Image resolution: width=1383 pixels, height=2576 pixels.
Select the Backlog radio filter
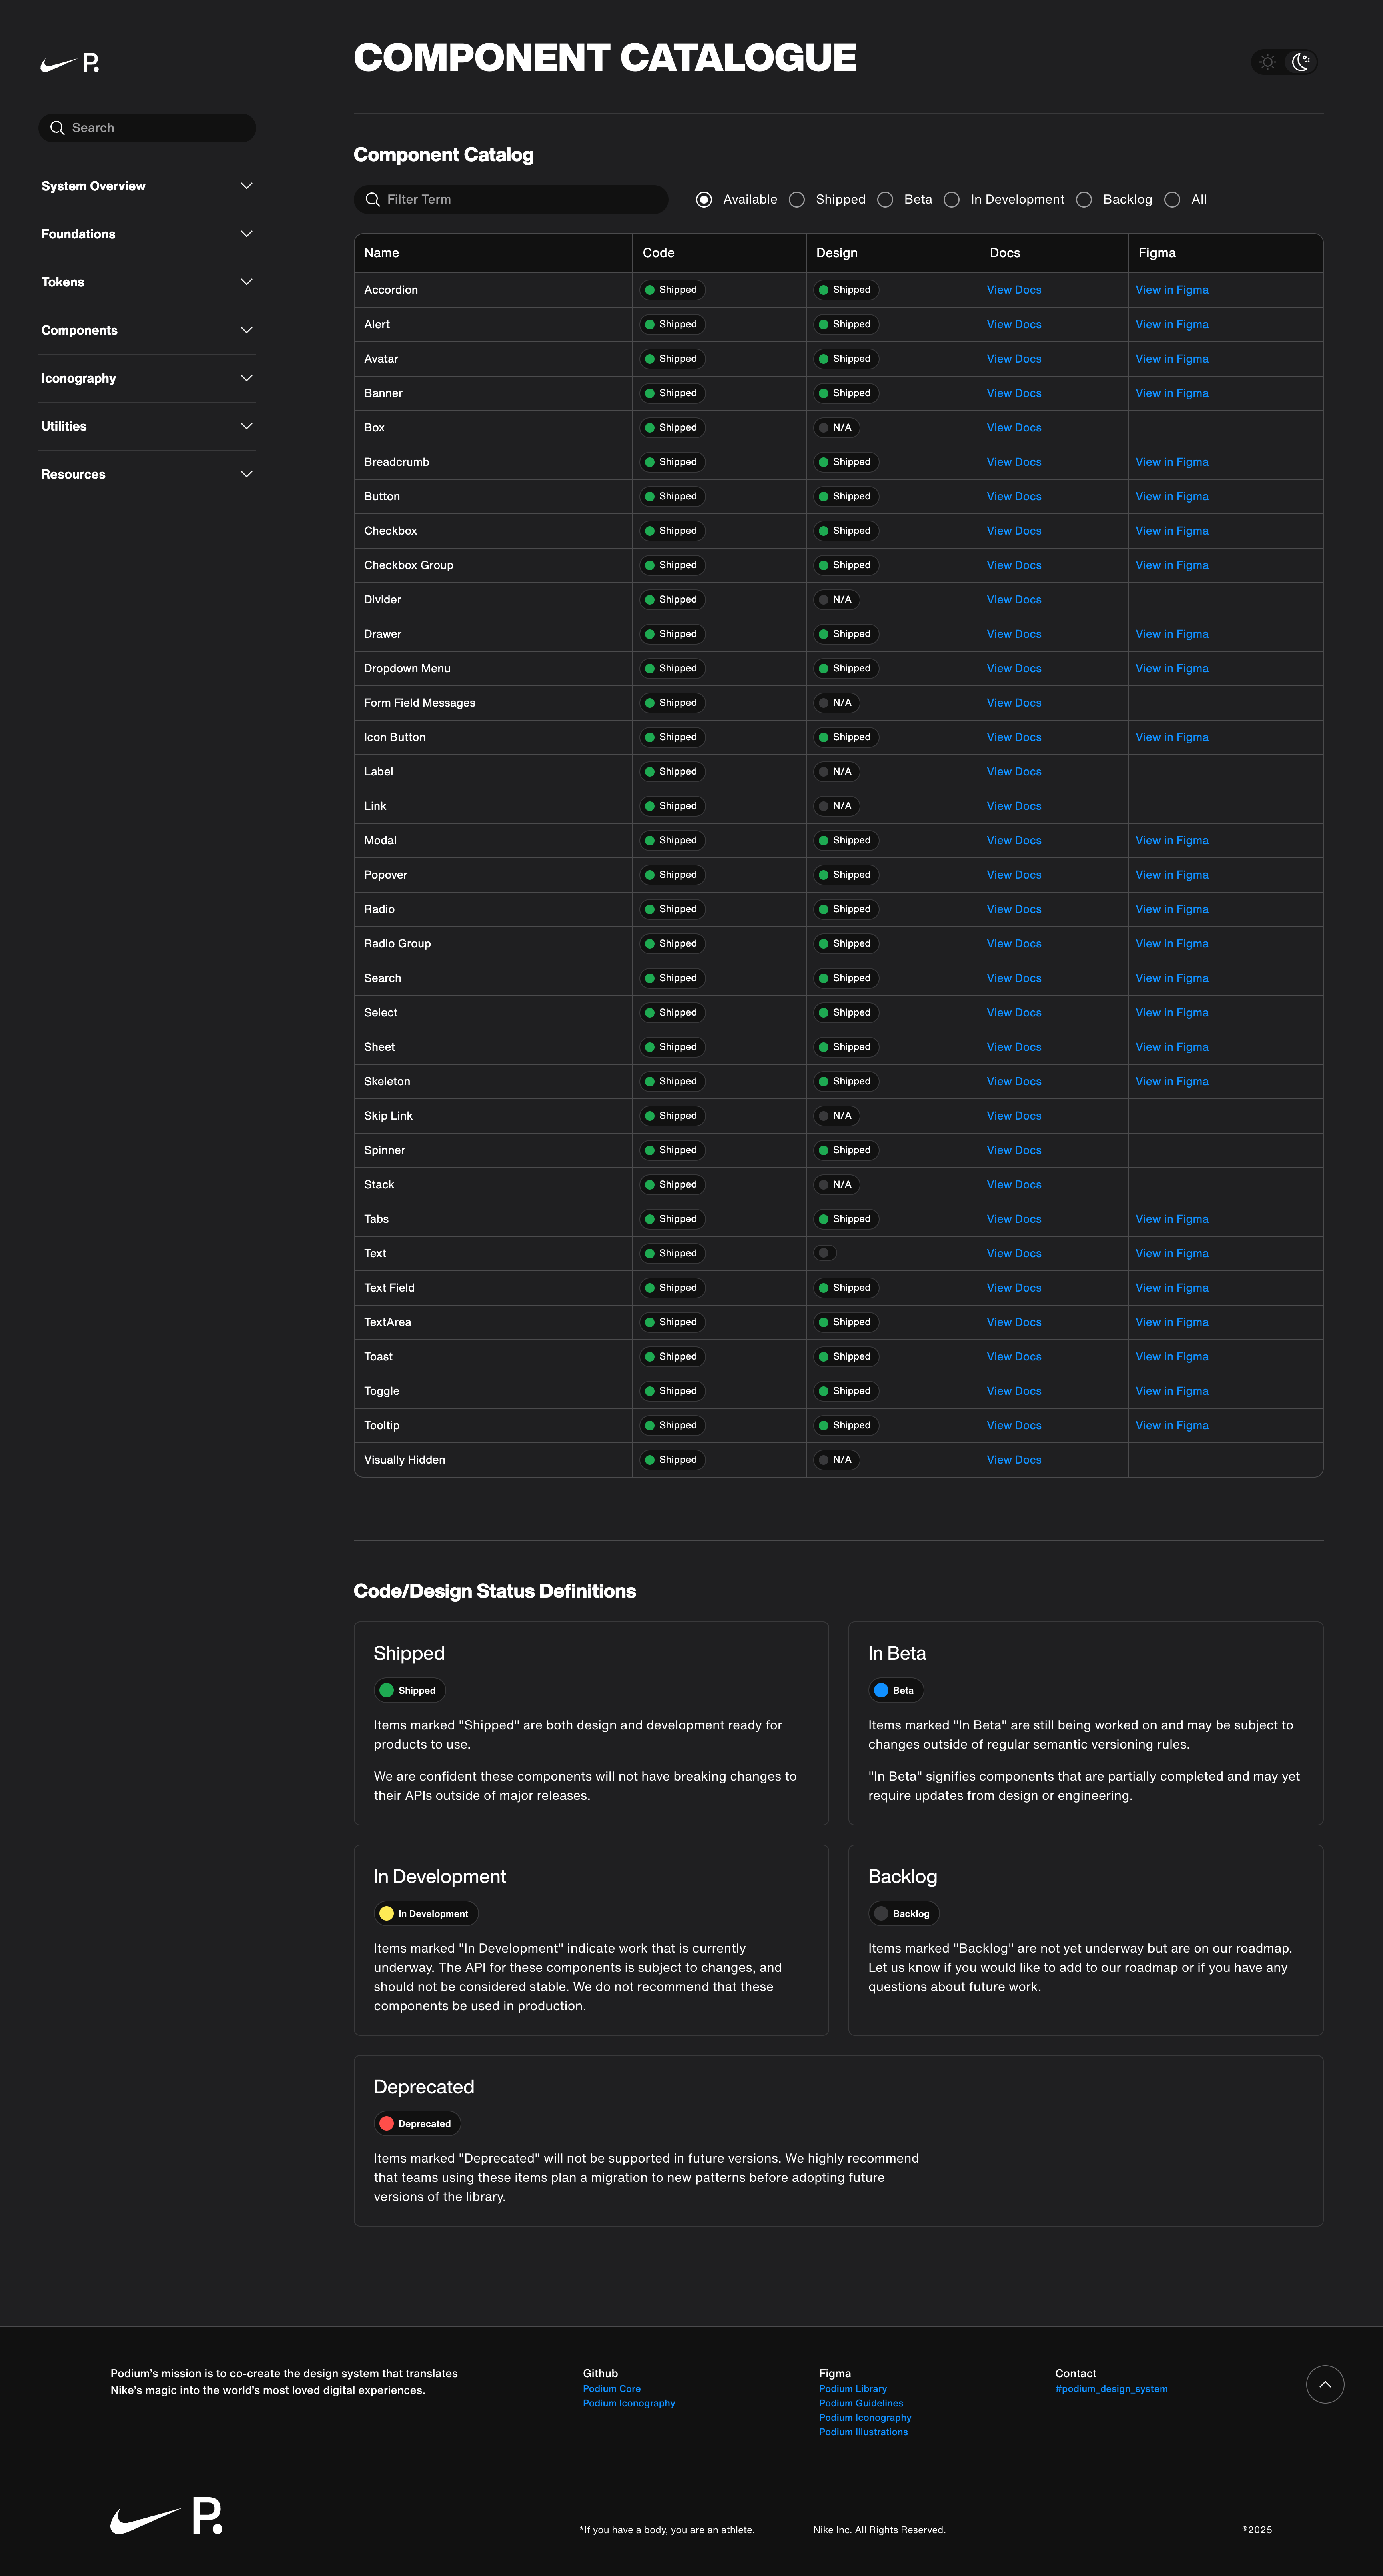tap(1084, 200)
